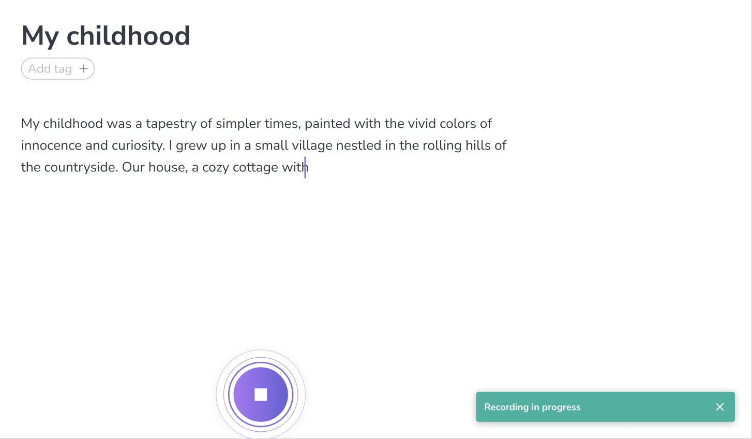Click the plus icon beside Add tag

(x=84, y=69)
